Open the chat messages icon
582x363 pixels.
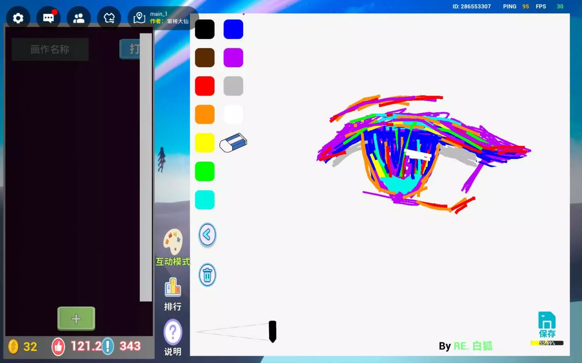pyautogui.click(x=48, y=18)
